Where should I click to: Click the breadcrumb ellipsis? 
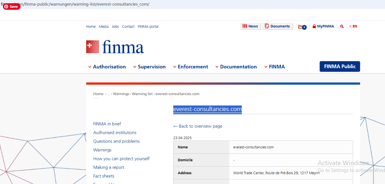pos(109,94)
